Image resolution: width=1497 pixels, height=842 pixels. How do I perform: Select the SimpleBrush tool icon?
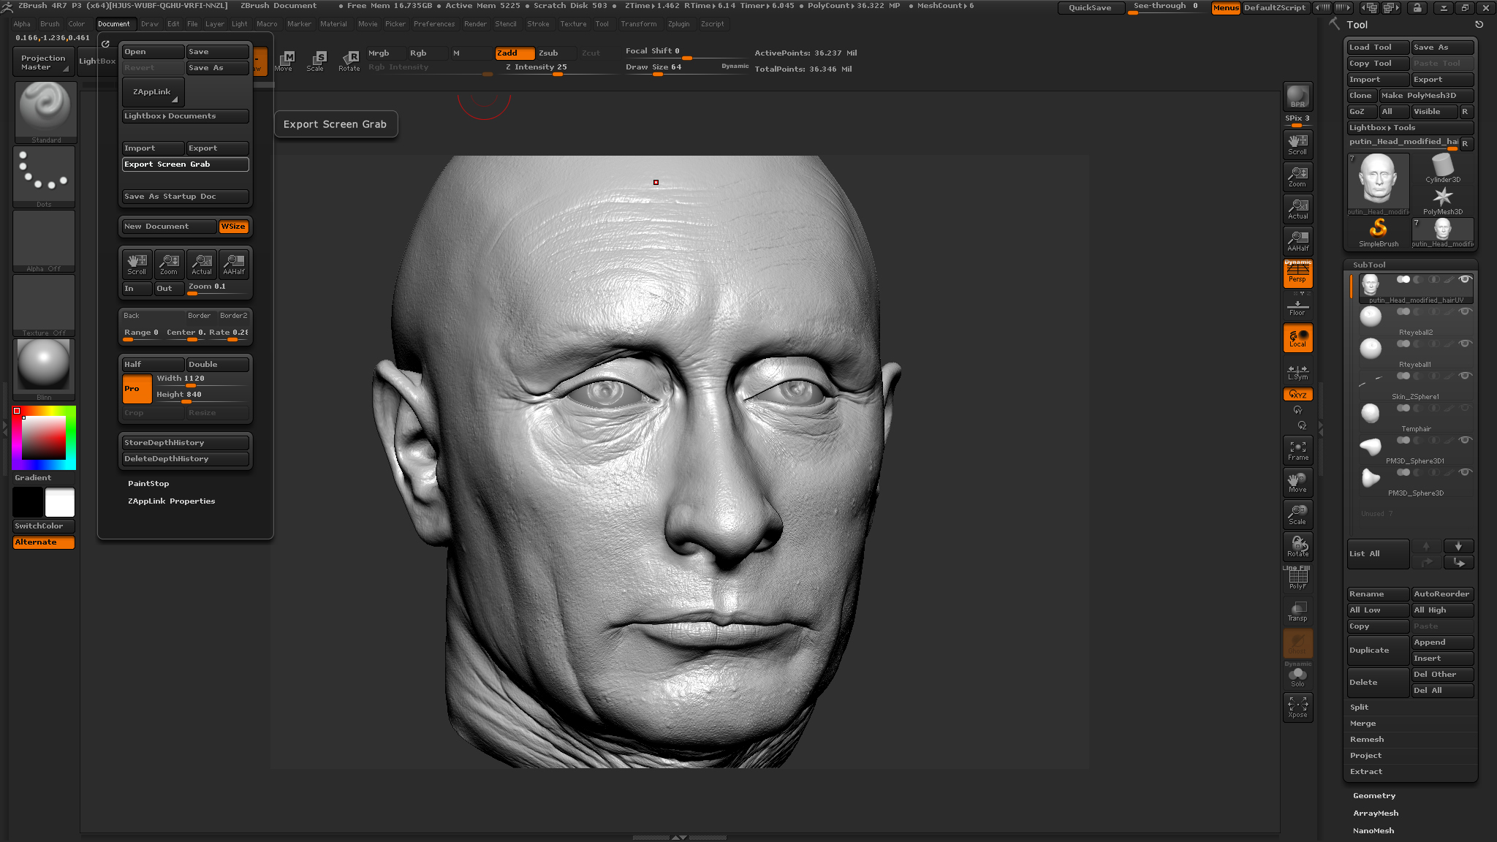(x=1378, y=232)
